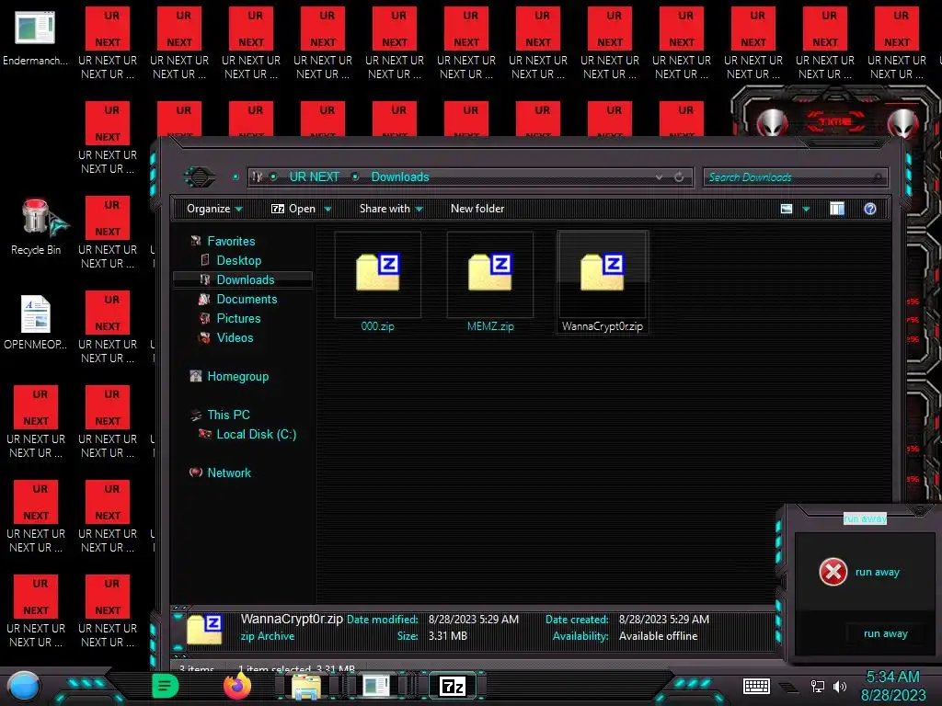Click the back navigation button in Explorer

[x=199, y=176]
